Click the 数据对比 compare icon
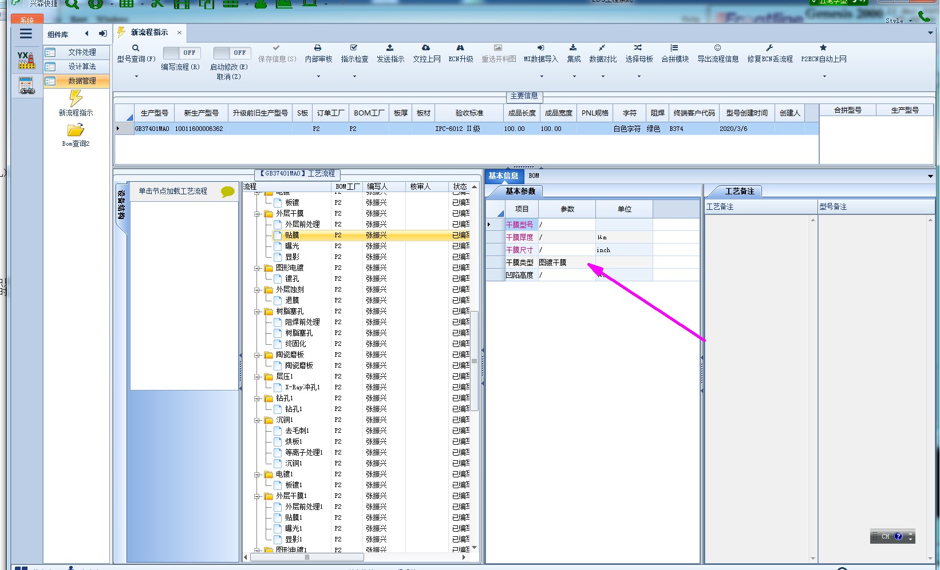This screenshot has width=940, height=570. pos(602,48)
